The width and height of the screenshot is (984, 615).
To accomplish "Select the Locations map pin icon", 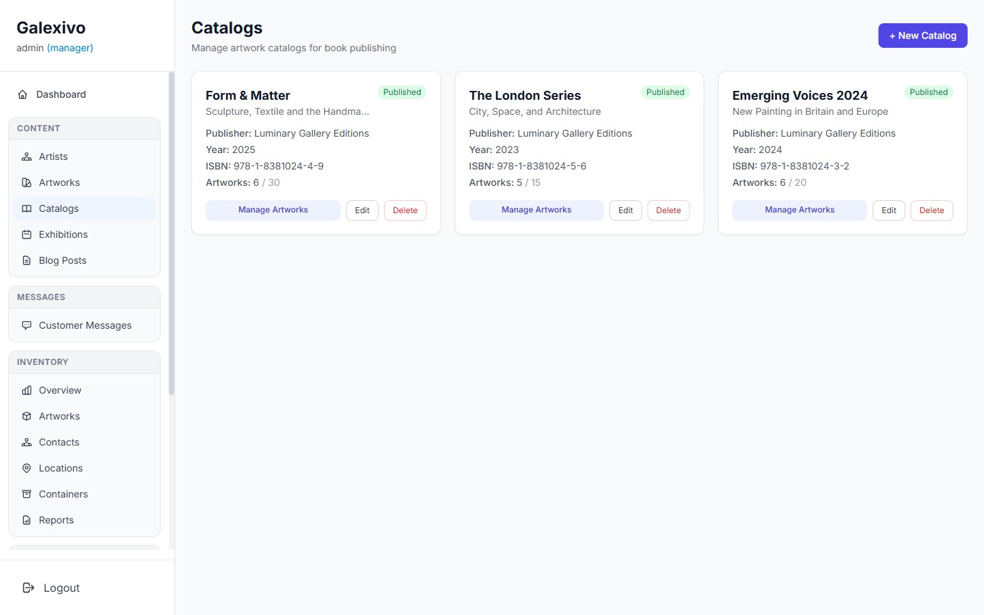I will point(27,468).
